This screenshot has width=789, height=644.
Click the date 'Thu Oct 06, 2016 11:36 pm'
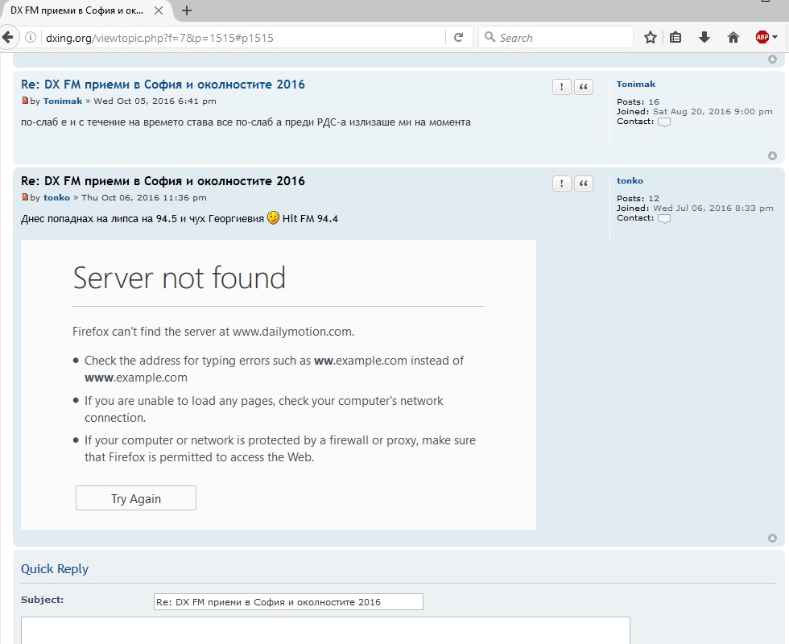point(144,198)
